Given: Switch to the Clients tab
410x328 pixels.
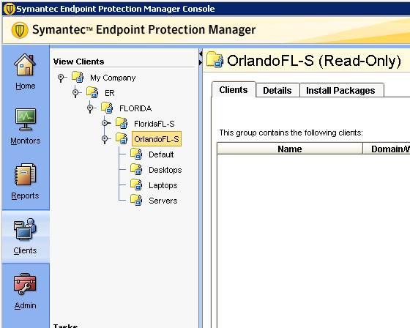Looking at the screenshot, I should point(234,90).
